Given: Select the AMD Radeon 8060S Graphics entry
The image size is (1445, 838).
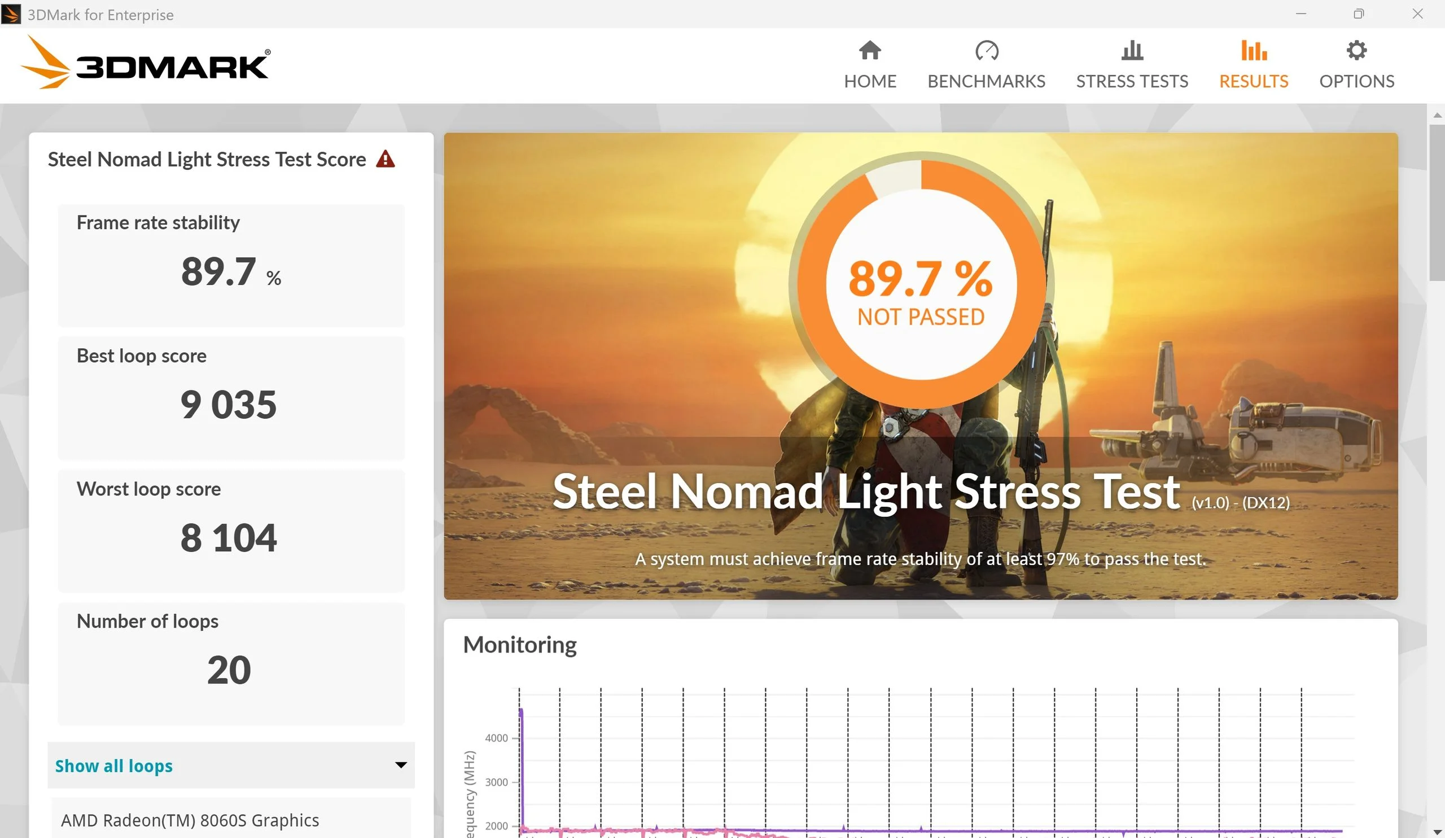Looking at the screenshot, I should tap(190, 821).
